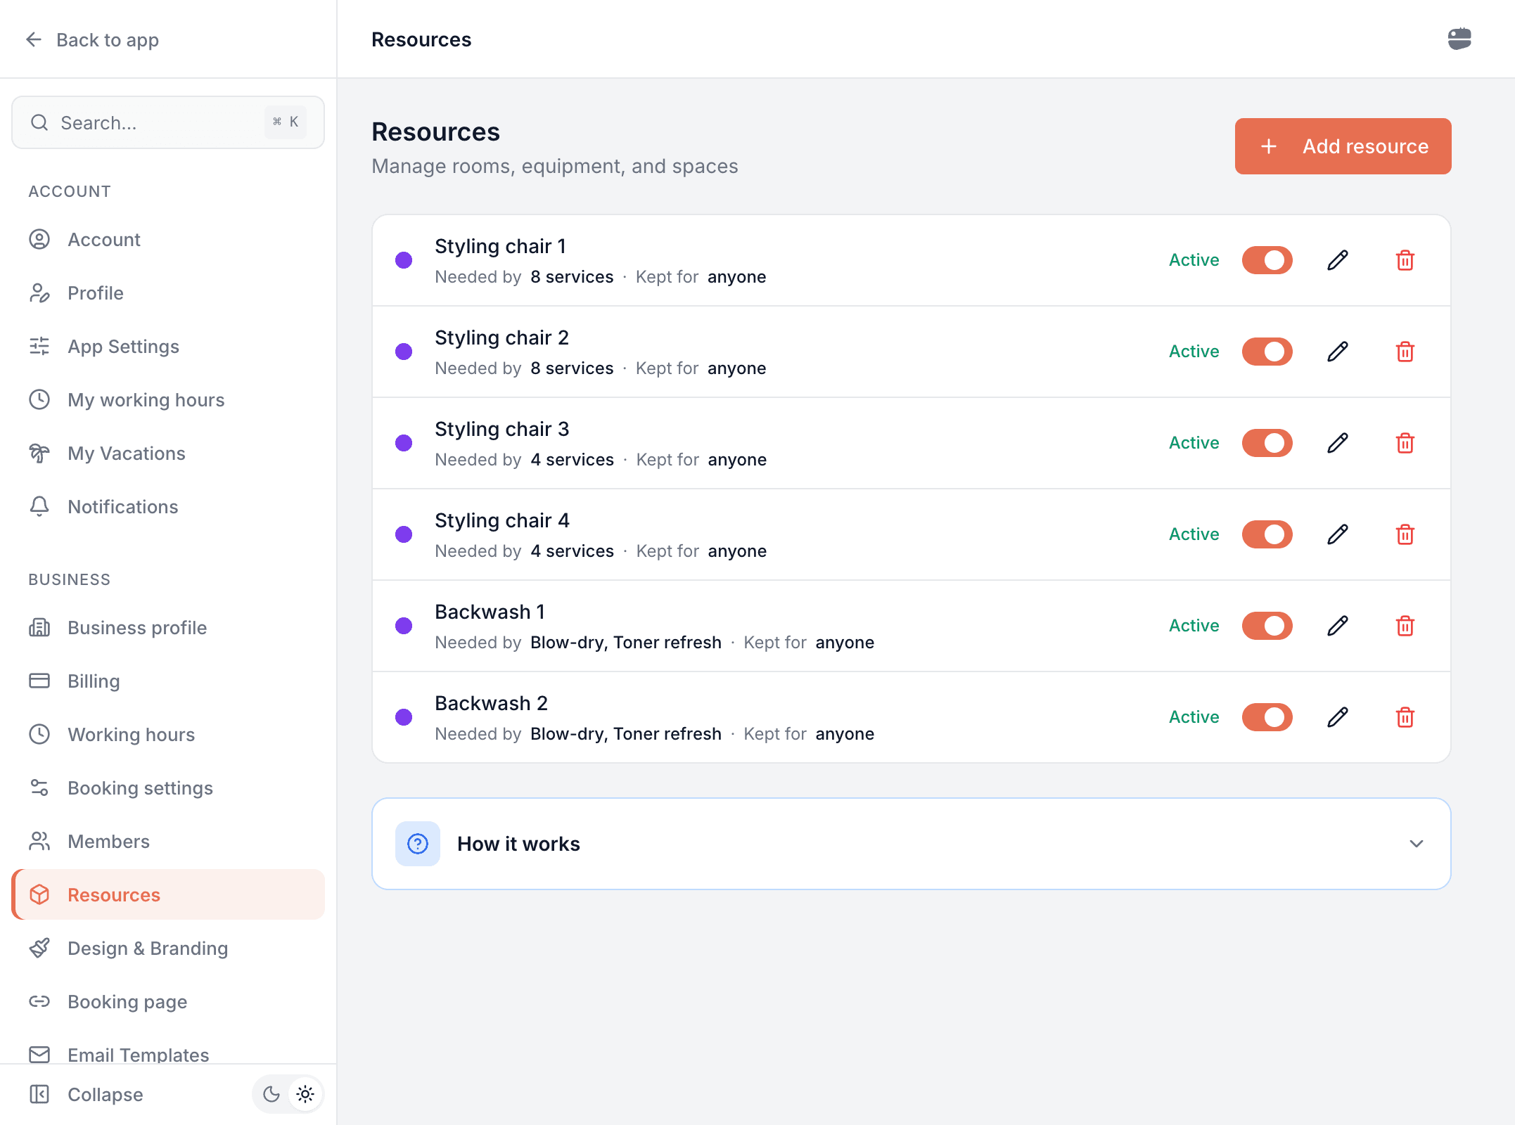This screenshot has width=1515, height=1125.
Task: Click the How it works question icon
Action: tap(418, 844)
